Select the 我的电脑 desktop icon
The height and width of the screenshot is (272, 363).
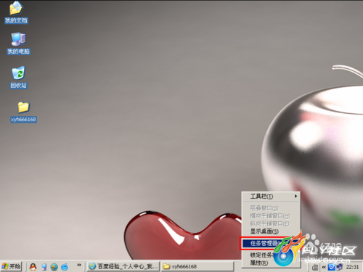click(18, 44)
